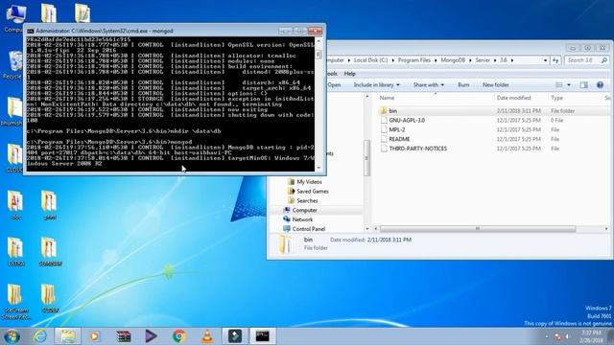Viewport: 614px width, 345px height.
Task: Open the Include in library dropdown
Action: point(376,85)
